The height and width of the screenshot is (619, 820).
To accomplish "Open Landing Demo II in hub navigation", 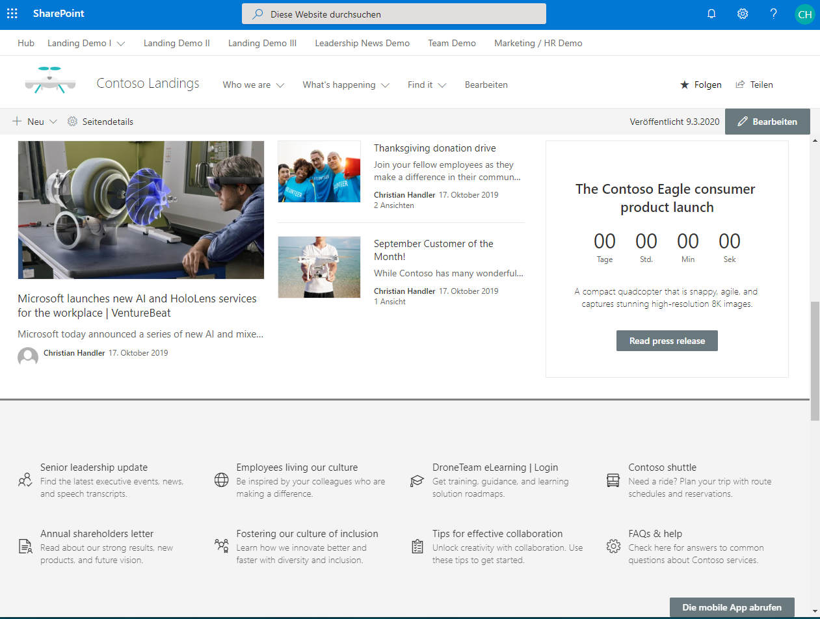I will 177,43.
